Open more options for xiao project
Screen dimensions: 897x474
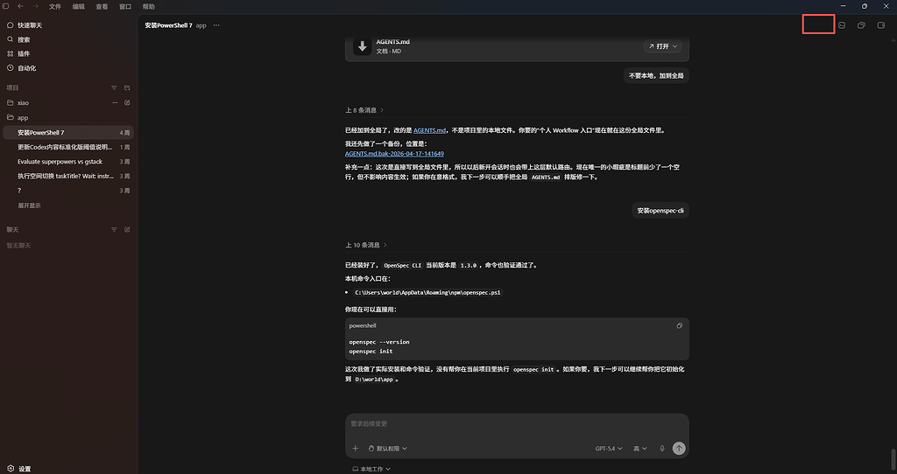[115, 103]
